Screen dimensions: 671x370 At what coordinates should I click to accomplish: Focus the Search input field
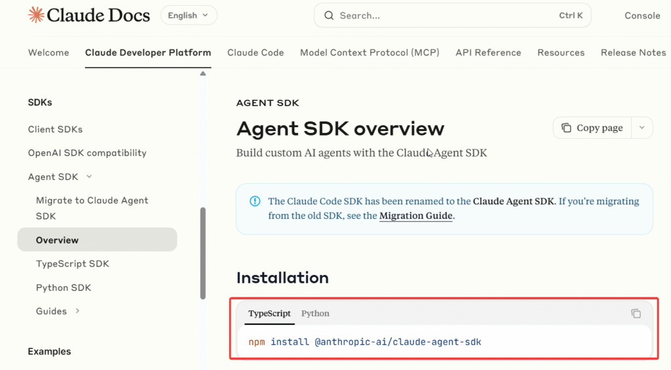pyautogui.click(x=446, y=16)
